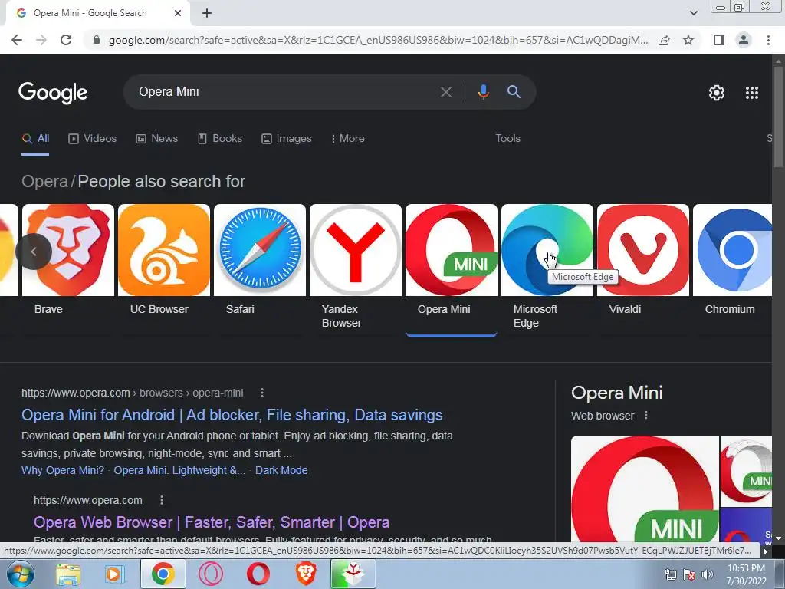Open Opera Web Browser Faster Safer result

212,522
